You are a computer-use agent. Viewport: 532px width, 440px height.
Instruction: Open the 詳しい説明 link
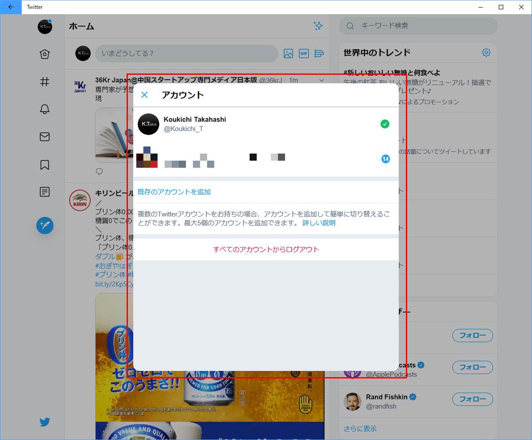point(319,223)
